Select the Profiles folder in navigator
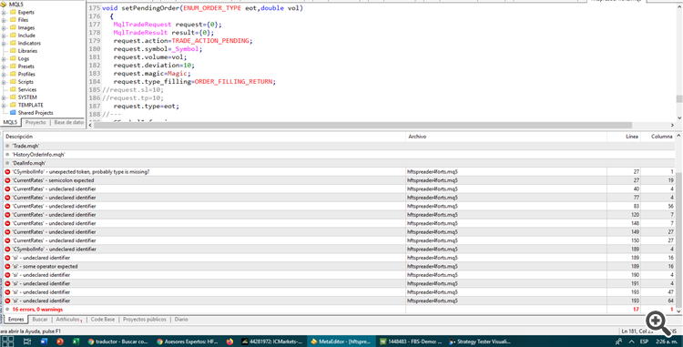This screenshot has height=347, width=683. [x=26, y=74]
